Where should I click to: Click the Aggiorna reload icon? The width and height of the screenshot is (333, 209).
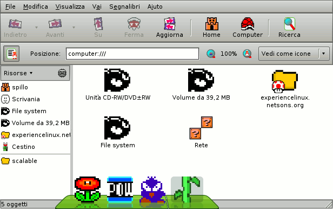click(169, 24)
